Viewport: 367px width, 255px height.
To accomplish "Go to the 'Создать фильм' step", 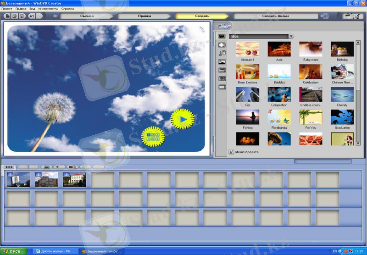I will pos(275,16).
